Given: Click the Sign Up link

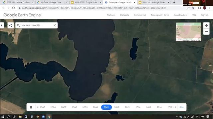Looking at the screenshot, I should coord(204,15).
